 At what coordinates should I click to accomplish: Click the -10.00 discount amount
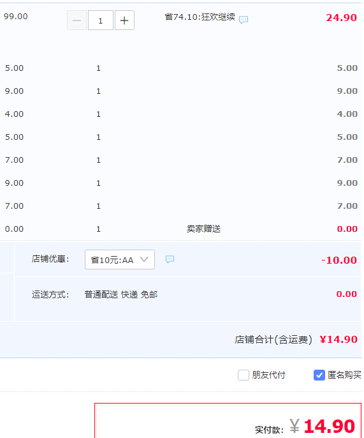[x=339, y=260]
